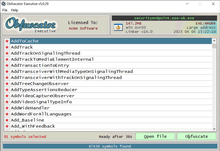Viewport: 220px width, 151px height.
Task: Select the AddVideoSignalTypeInfo symbol
Action: pyautogui.click(x=111, y=102)
